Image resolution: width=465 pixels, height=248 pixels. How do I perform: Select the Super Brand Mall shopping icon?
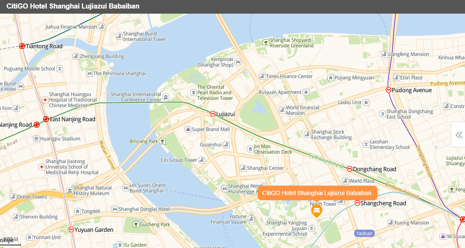188,129
